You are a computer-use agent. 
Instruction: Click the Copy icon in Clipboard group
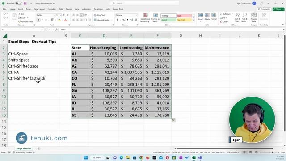coord(20,18)
